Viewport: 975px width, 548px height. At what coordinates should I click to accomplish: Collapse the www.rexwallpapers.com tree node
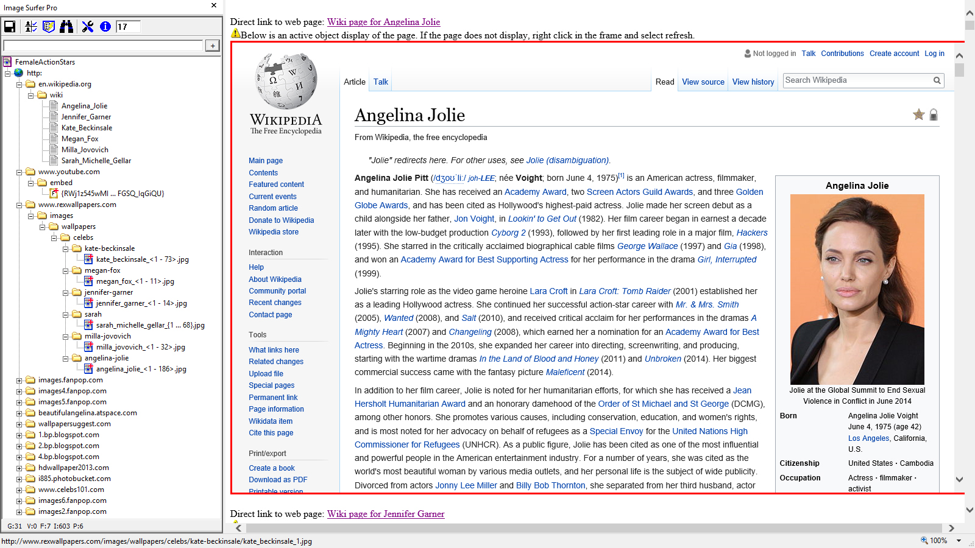[x=19, y=205]
